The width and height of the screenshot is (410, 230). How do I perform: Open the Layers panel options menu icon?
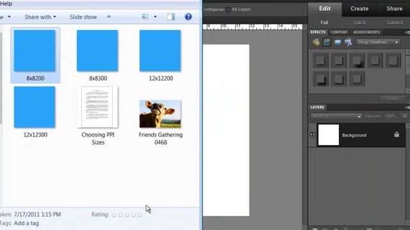(407, 107)
